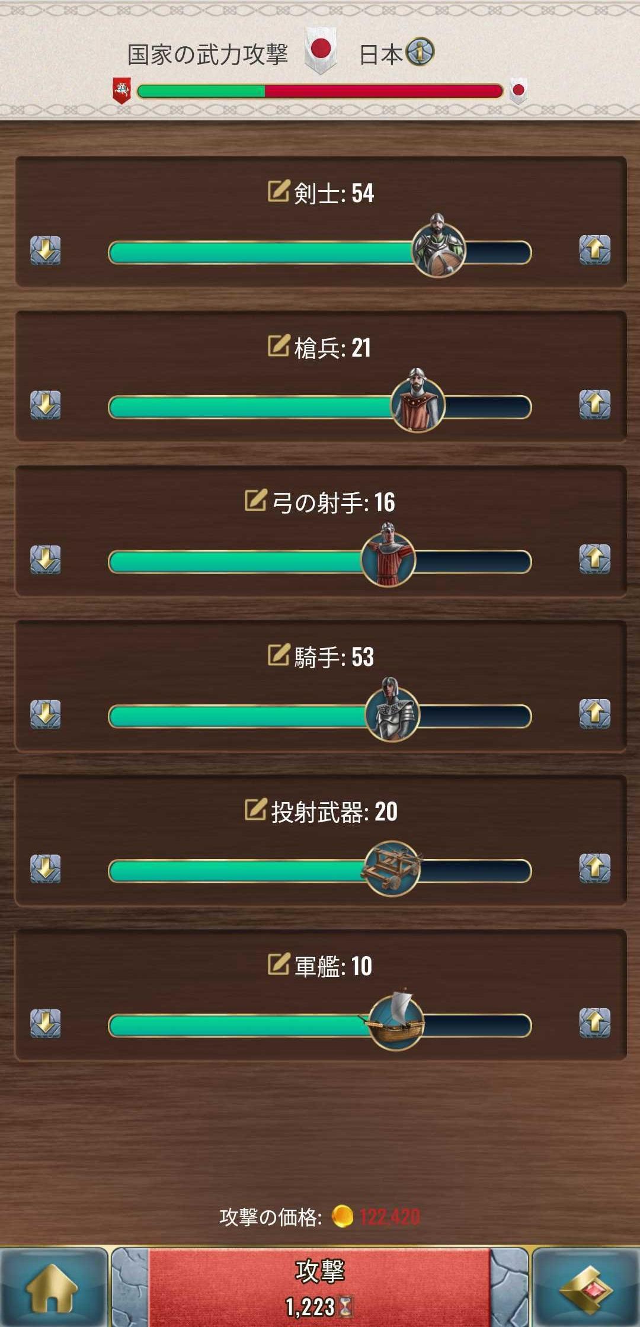This screenshot has width=640, height=1327.
Task: Tap the home icon button
Action: (x=53, y=1288)
